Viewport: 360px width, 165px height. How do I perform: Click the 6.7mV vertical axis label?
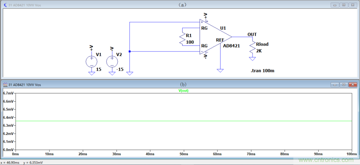click(8, 93)
